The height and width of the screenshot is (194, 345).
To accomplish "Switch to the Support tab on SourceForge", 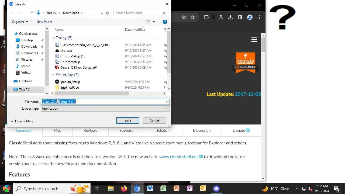I will (126, 130).
